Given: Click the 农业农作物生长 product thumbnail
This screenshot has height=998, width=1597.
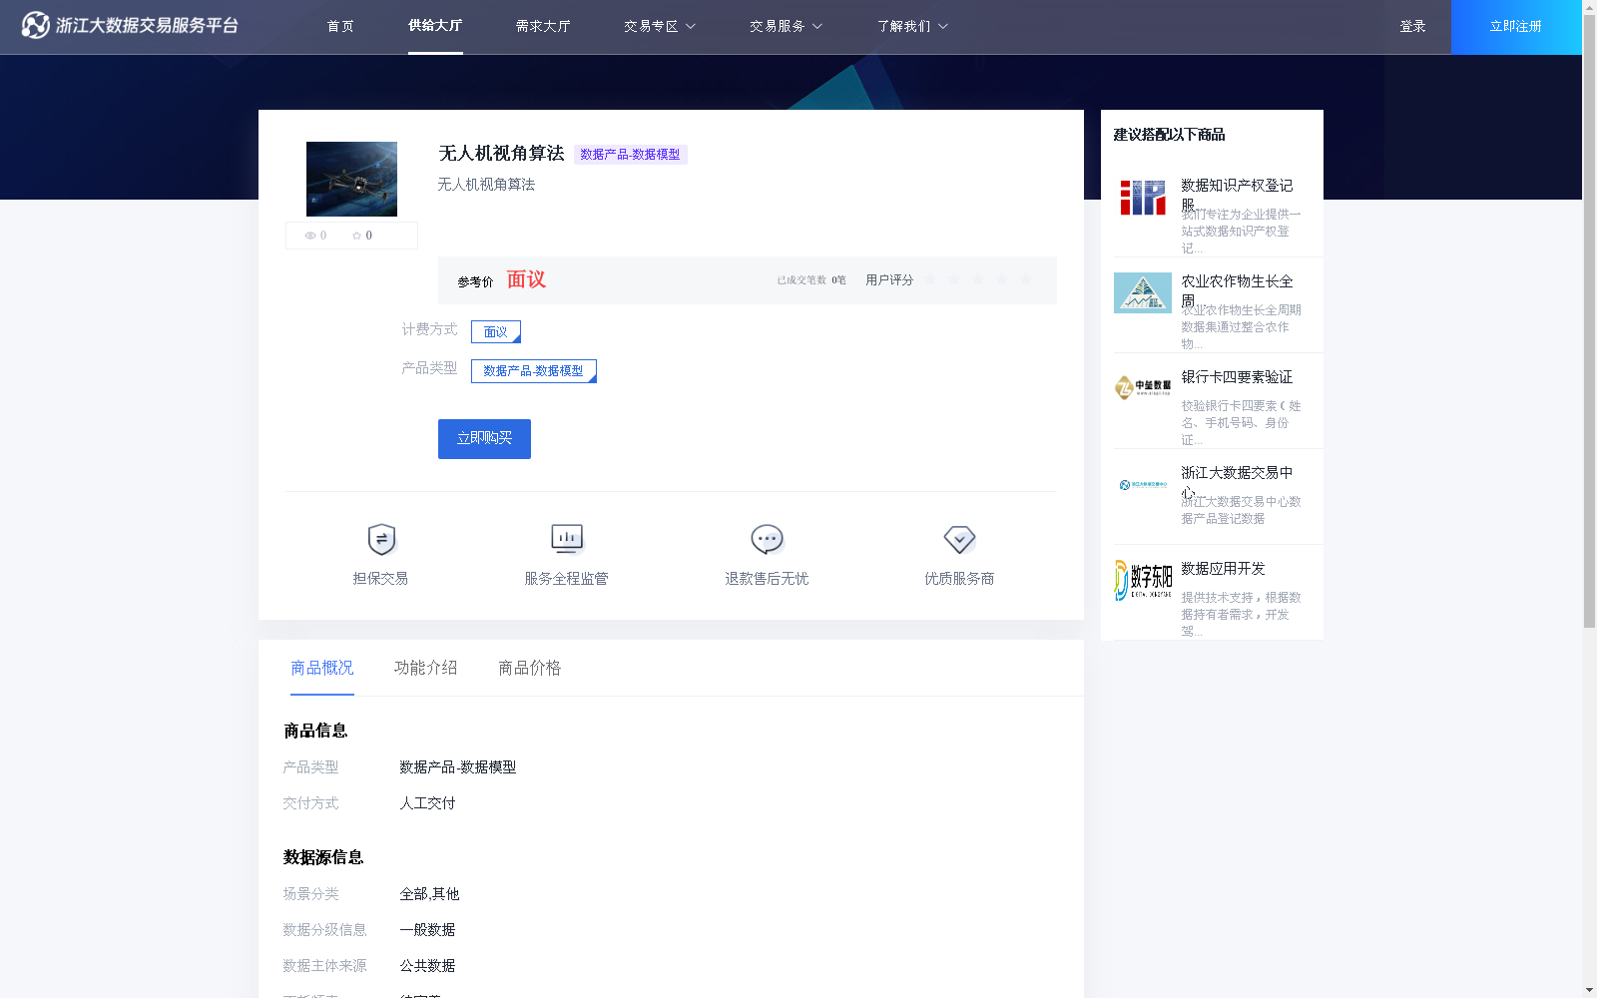Looking at the screenshot, I should (x=1143, y=293).
